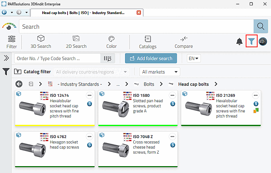Open the 2D Search tool
The image size is (271, 173).
click(76, 42)
